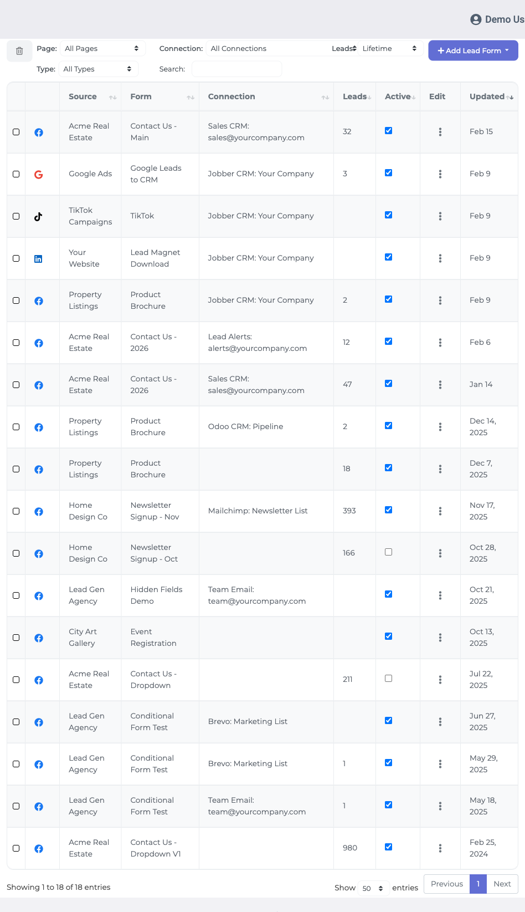Sort table by Source column arrows
The height and width of the screenshot is (912, 525).
[x=113, y=98]
